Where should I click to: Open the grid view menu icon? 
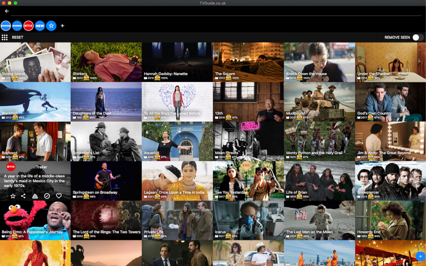click(5, 37)
